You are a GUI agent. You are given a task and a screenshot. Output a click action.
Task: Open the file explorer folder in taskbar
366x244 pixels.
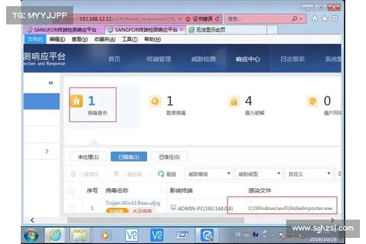[79, 234]
